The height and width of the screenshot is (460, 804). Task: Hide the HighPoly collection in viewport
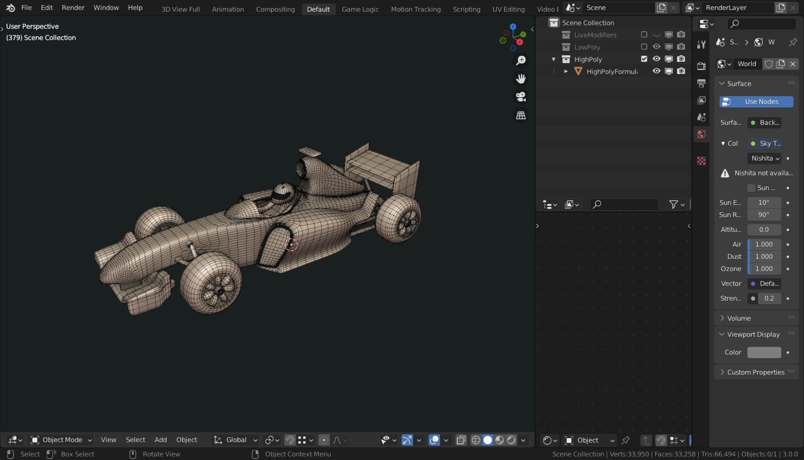click(x=656, y=59)
